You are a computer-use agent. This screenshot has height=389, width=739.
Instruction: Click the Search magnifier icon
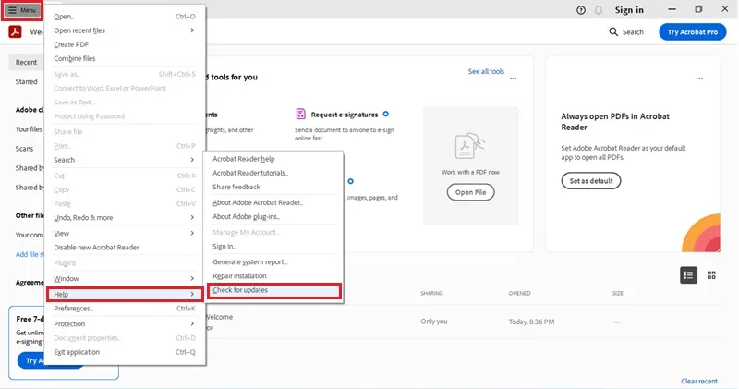coord(613,31)
